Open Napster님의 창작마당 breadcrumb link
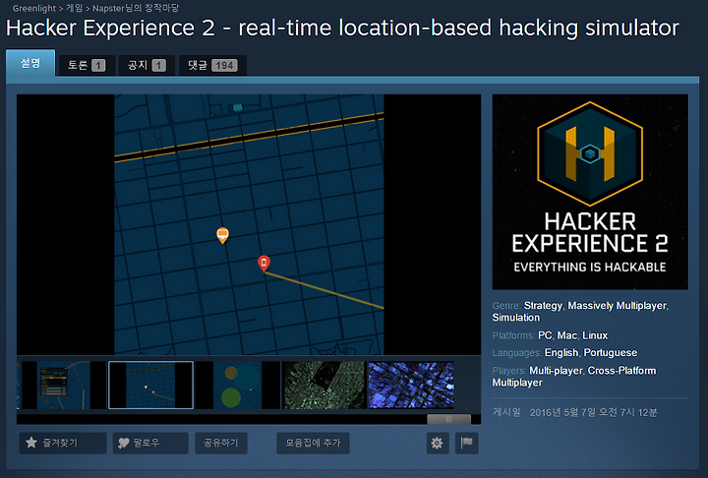 (x=136, y=8)
